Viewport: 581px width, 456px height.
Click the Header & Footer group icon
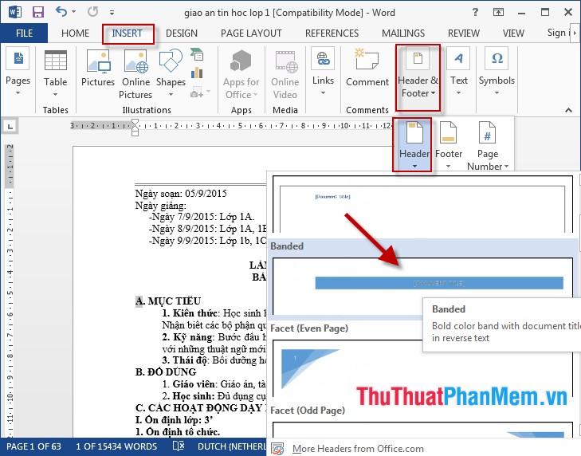418,58
